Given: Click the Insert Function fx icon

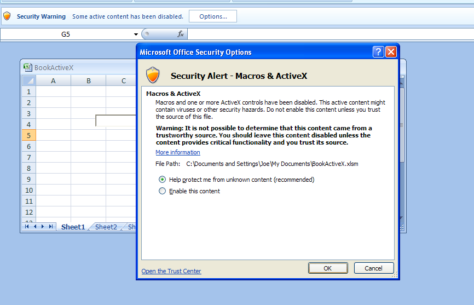Looking at the screenshot, I should (x=181, y=34).
